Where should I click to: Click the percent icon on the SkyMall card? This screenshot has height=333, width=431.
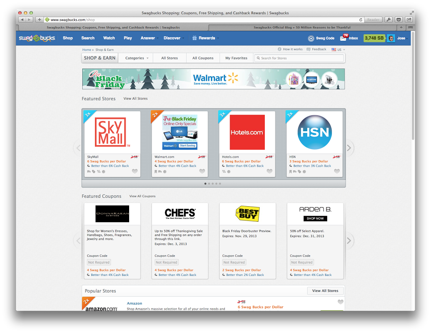point(99,172)
